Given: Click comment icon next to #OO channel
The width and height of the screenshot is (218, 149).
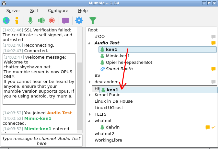Looking at the screenshot, I should [x=213, y=37].
